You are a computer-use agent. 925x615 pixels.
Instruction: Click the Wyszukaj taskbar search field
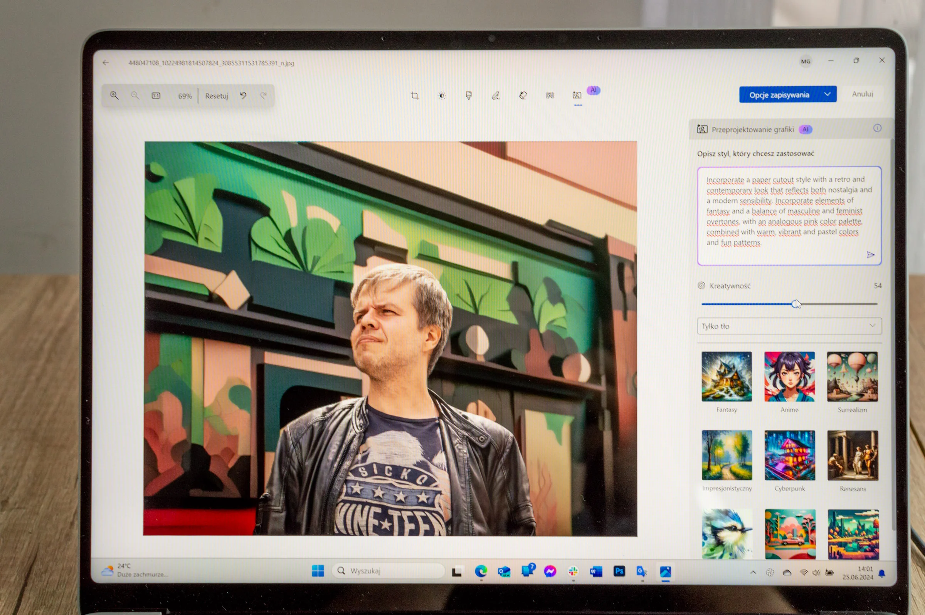(x=388, y=571)
